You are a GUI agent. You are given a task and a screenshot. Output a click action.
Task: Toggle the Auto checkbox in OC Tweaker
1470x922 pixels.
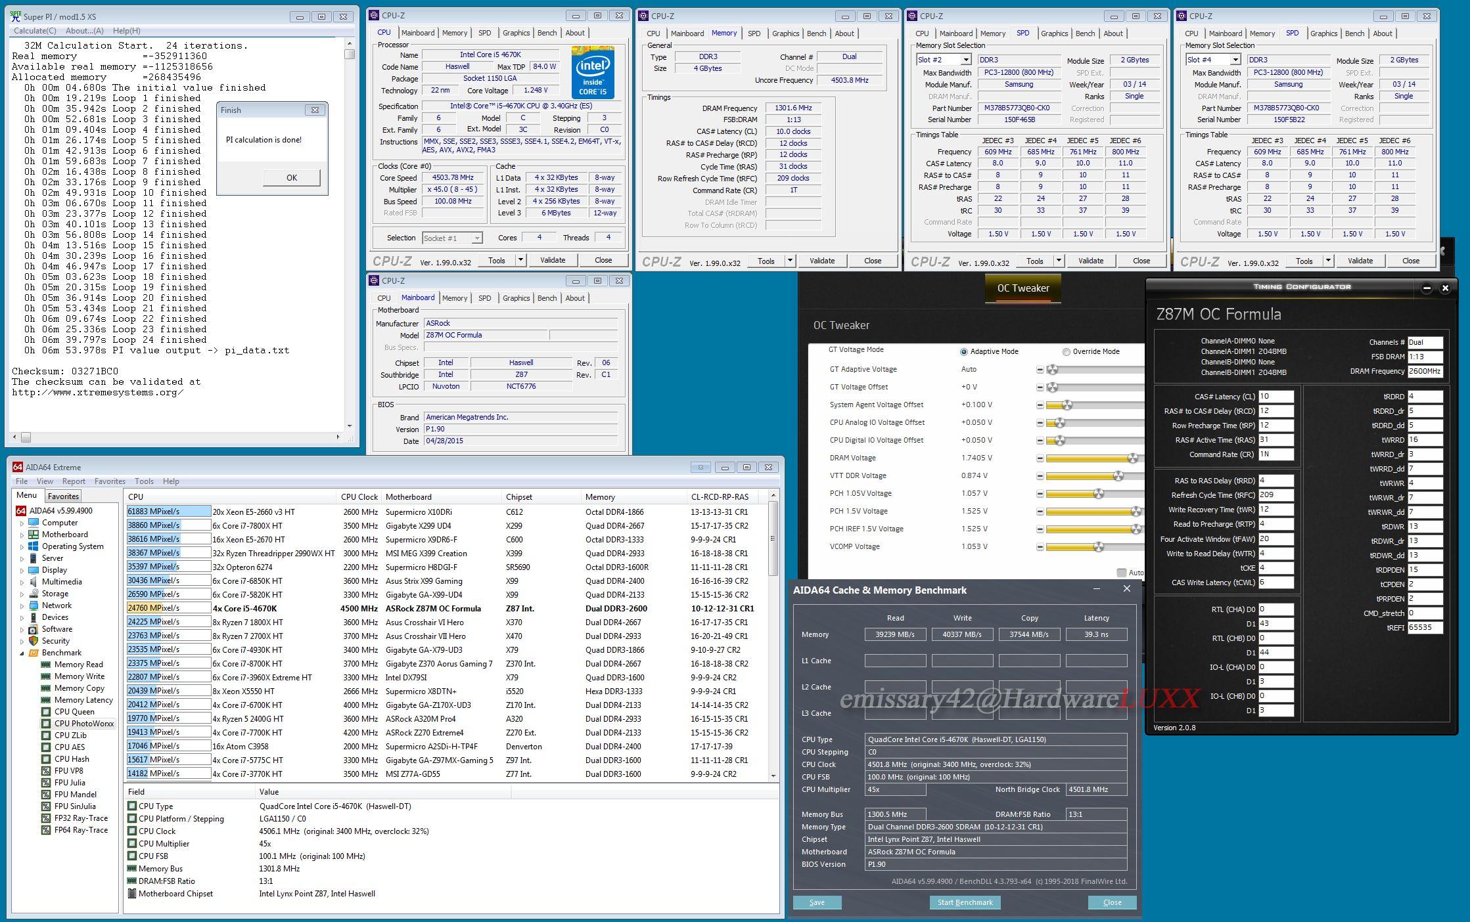(x=1122, y=573)
